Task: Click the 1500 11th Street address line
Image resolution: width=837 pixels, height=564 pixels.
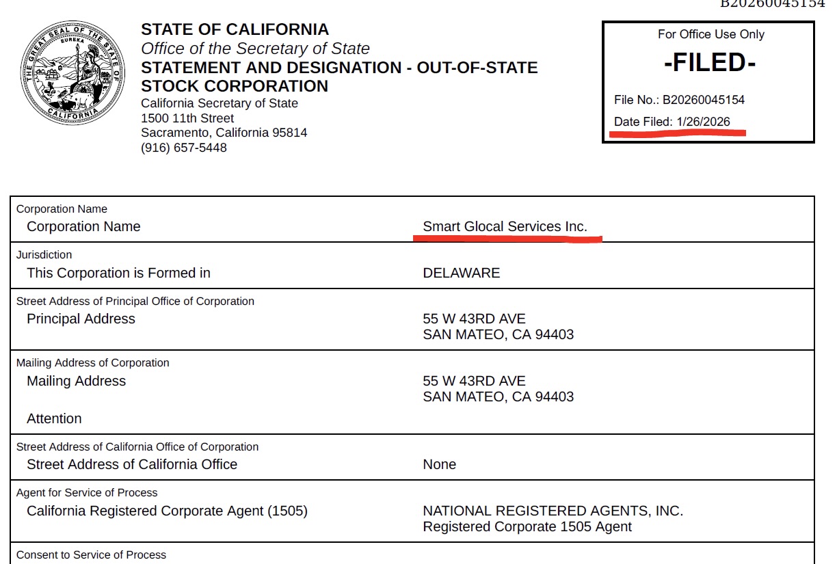Action: tap(187, 118)
